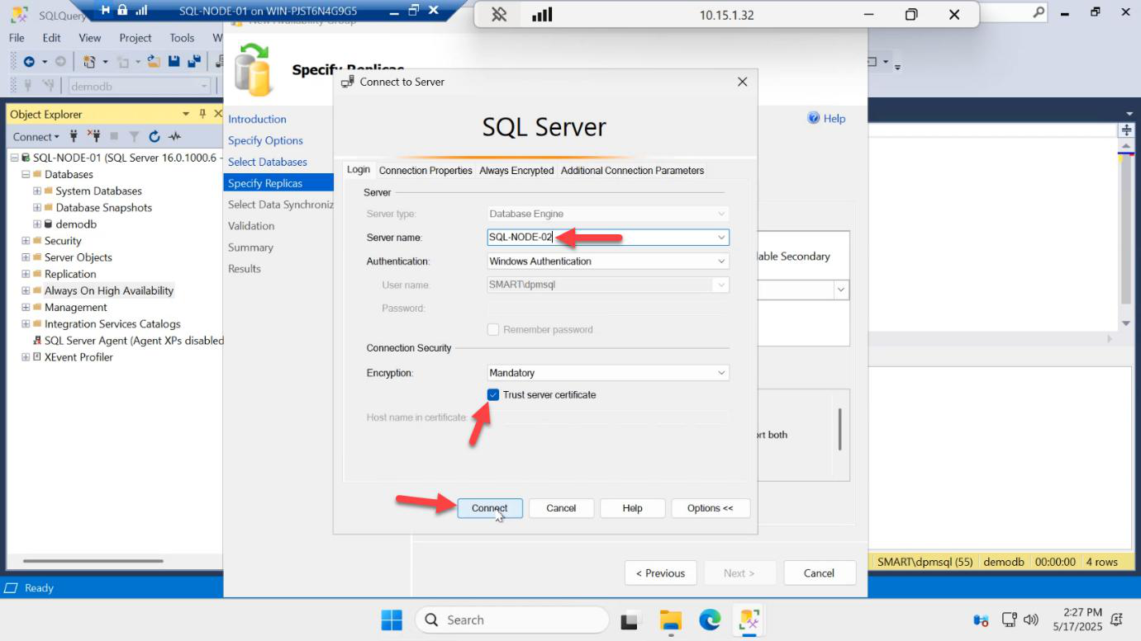Switch to Additional Connection Parameters tab
This screenshot has height=641, width=1141.
pos(632,170)
